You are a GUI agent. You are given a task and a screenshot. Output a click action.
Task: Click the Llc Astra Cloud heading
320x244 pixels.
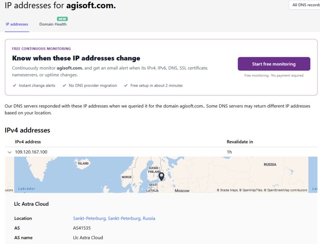31,204
